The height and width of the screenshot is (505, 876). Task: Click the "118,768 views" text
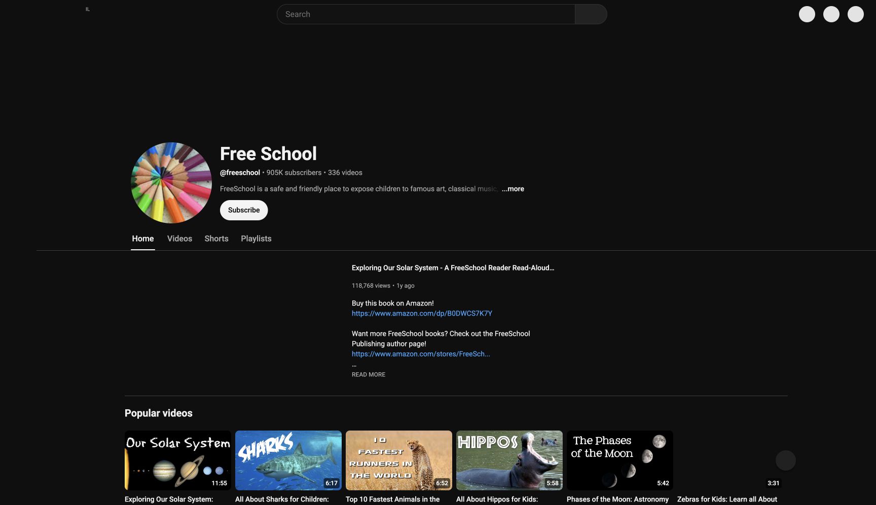pos(371,286)
